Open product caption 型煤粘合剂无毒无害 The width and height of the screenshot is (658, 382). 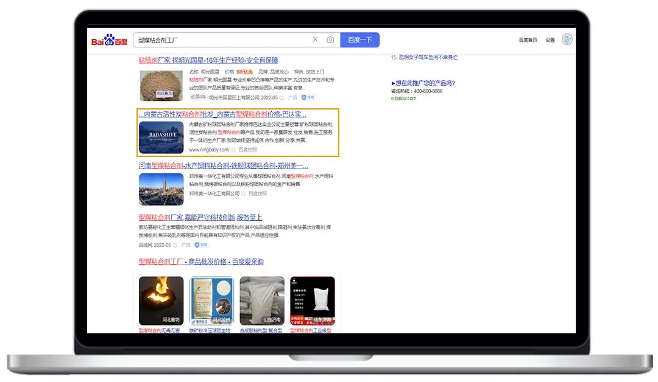[160, 330]
